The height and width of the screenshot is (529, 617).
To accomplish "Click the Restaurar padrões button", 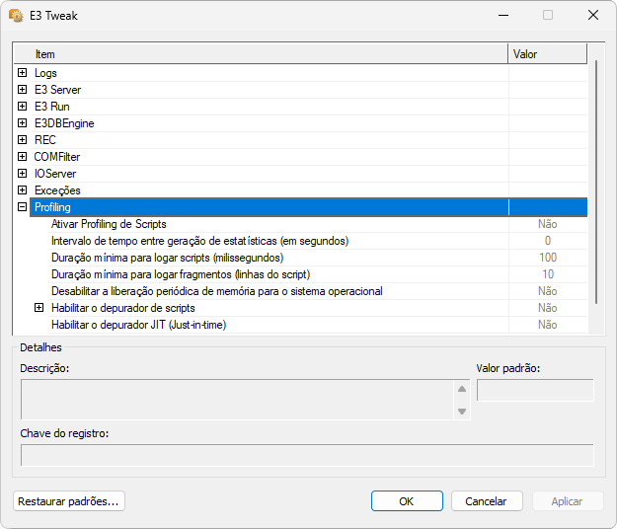I will pyautogui.click(x=69, y=501).
